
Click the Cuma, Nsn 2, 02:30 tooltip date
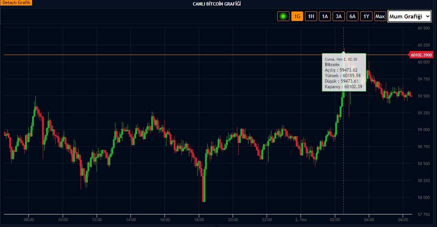(x=341, y=59)
